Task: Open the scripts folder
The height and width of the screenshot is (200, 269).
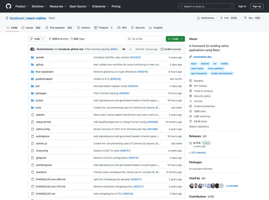Action: pyautogui.click(x=39, y=101)
